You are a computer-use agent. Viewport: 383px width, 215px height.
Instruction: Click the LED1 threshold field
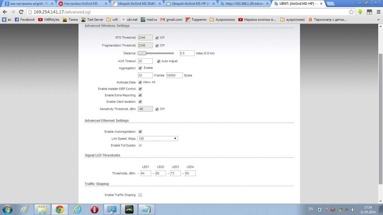[x=146, y=173]
